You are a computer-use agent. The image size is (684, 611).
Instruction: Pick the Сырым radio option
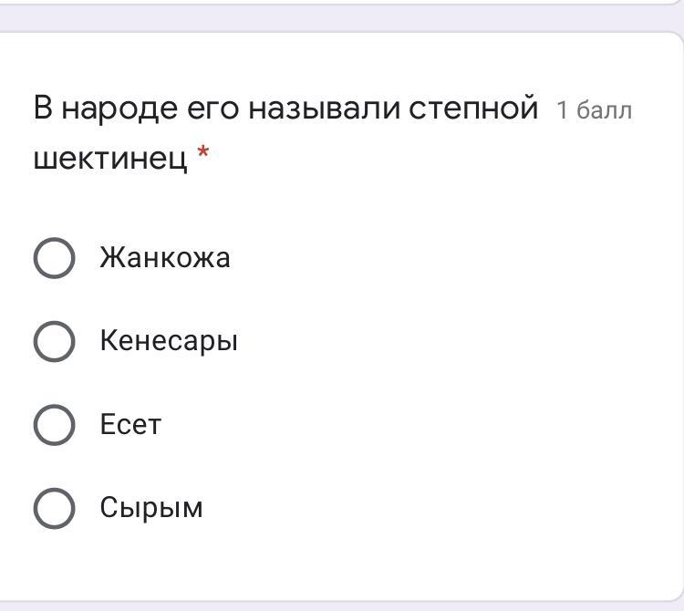(54, 508)
